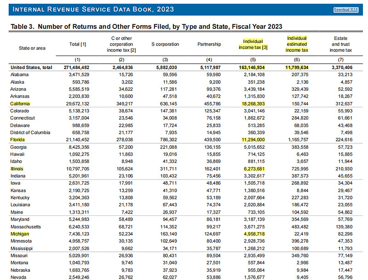
Task: Select the Delaware row label
Action: tap(20, 125)
